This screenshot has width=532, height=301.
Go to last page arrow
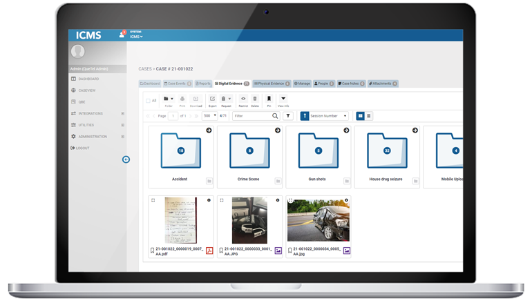pyautogui.click(x=196, y=116)
